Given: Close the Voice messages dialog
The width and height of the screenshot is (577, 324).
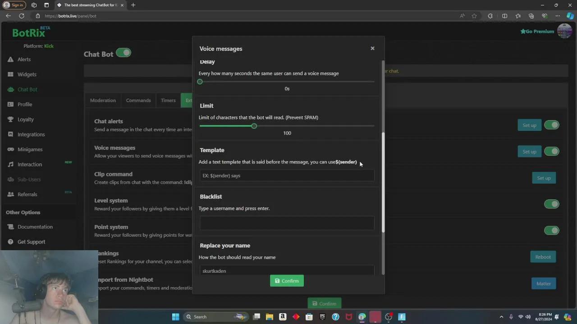Looking at the screenshot, I should [x=372, y=48].
